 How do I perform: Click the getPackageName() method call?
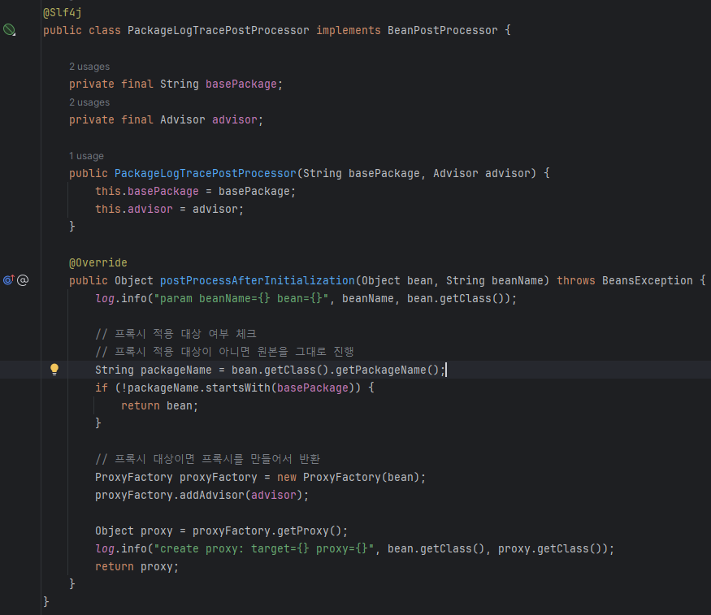pos(388,370)
